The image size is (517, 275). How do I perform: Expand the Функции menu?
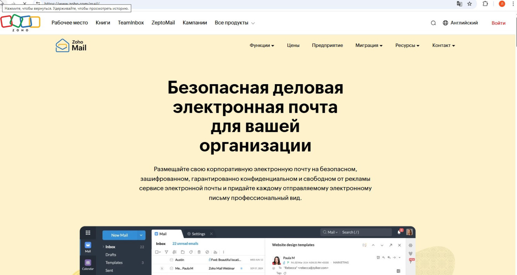[x=262, y=46]
